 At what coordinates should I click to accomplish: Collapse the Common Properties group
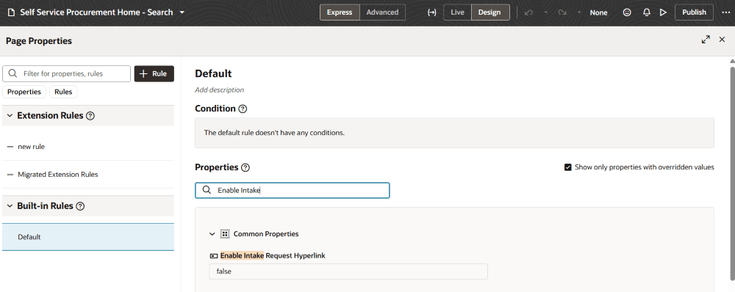tap(212, 233)
